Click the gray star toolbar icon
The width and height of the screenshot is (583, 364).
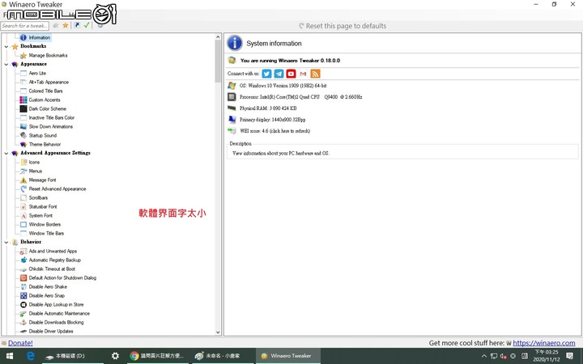56,25
